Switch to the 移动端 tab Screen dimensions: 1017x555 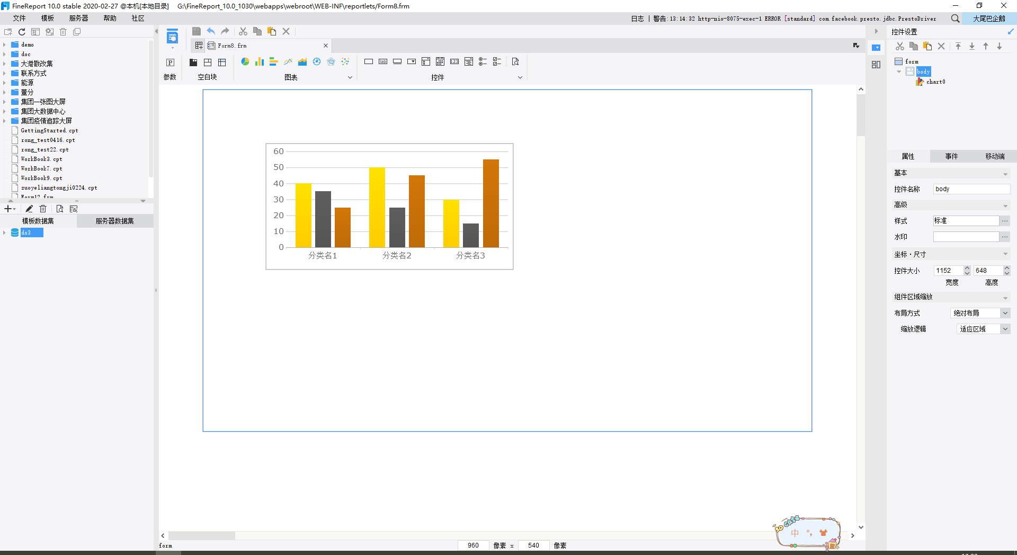click(995, 156)
